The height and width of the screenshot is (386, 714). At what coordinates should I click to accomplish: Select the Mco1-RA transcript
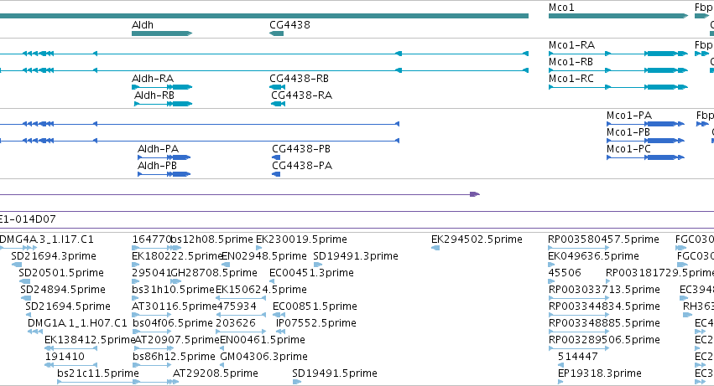coord(618,54)
